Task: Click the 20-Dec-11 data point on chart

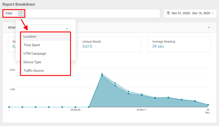Action: pos(142,94)
